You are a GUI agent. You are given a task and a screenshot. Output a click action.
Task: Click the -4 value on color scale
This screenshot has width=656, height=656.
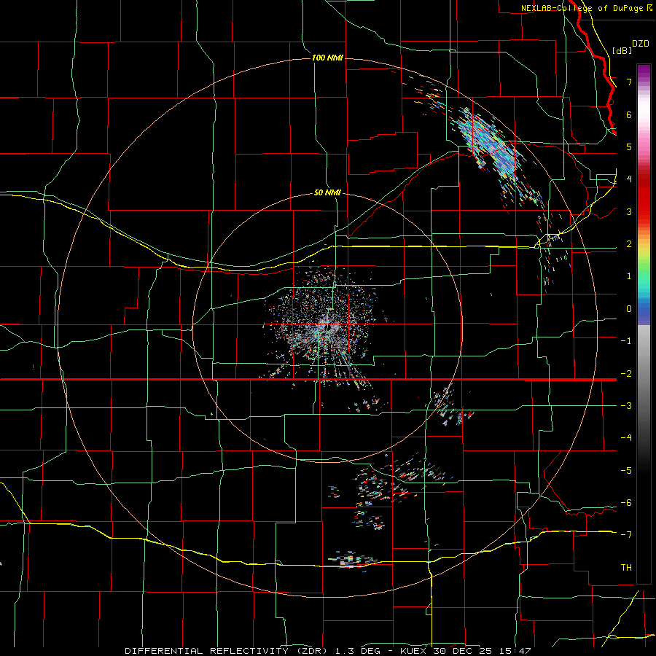(x=626, y=437)
